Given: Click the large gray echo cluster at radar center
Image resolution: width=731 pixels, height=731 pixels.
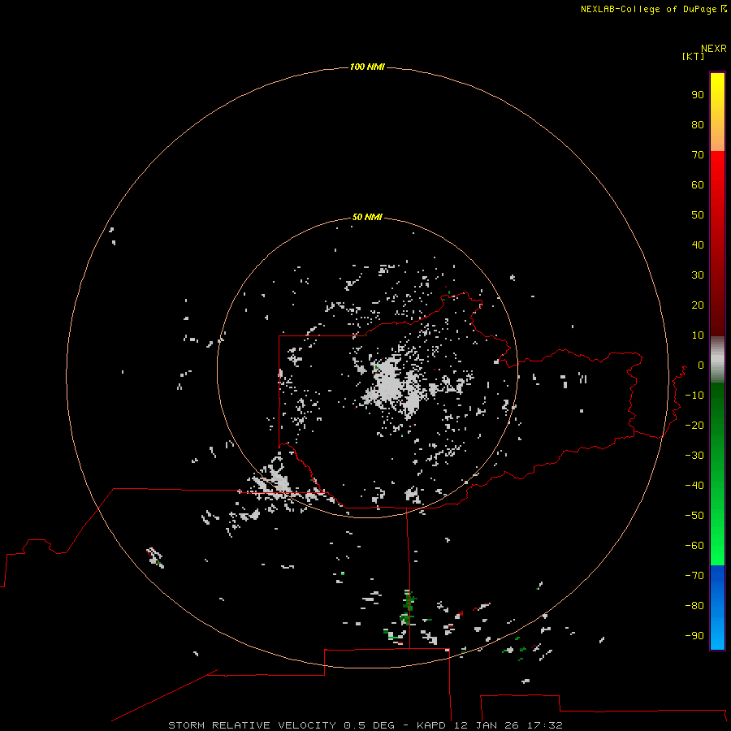Looking at the screenshot, I should (x=391, y=385).
